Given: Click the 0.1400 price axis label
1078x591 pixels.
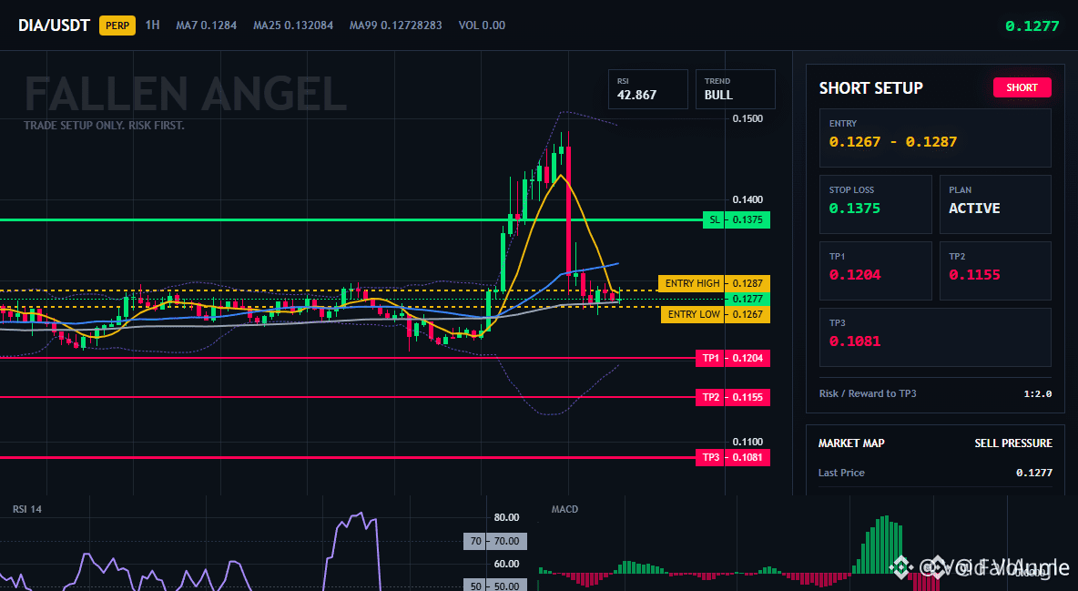Looking at the screenshot, I should [x=747, y=199].
